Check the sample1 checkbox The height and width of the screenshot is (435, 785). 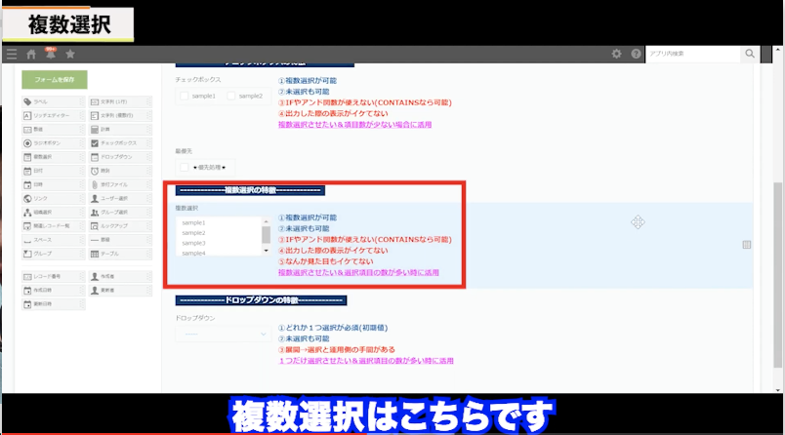[186, 96]
